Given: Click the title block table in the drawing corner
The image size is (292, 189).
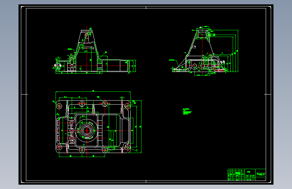Looking at the screenshot, I should (247, 175).
